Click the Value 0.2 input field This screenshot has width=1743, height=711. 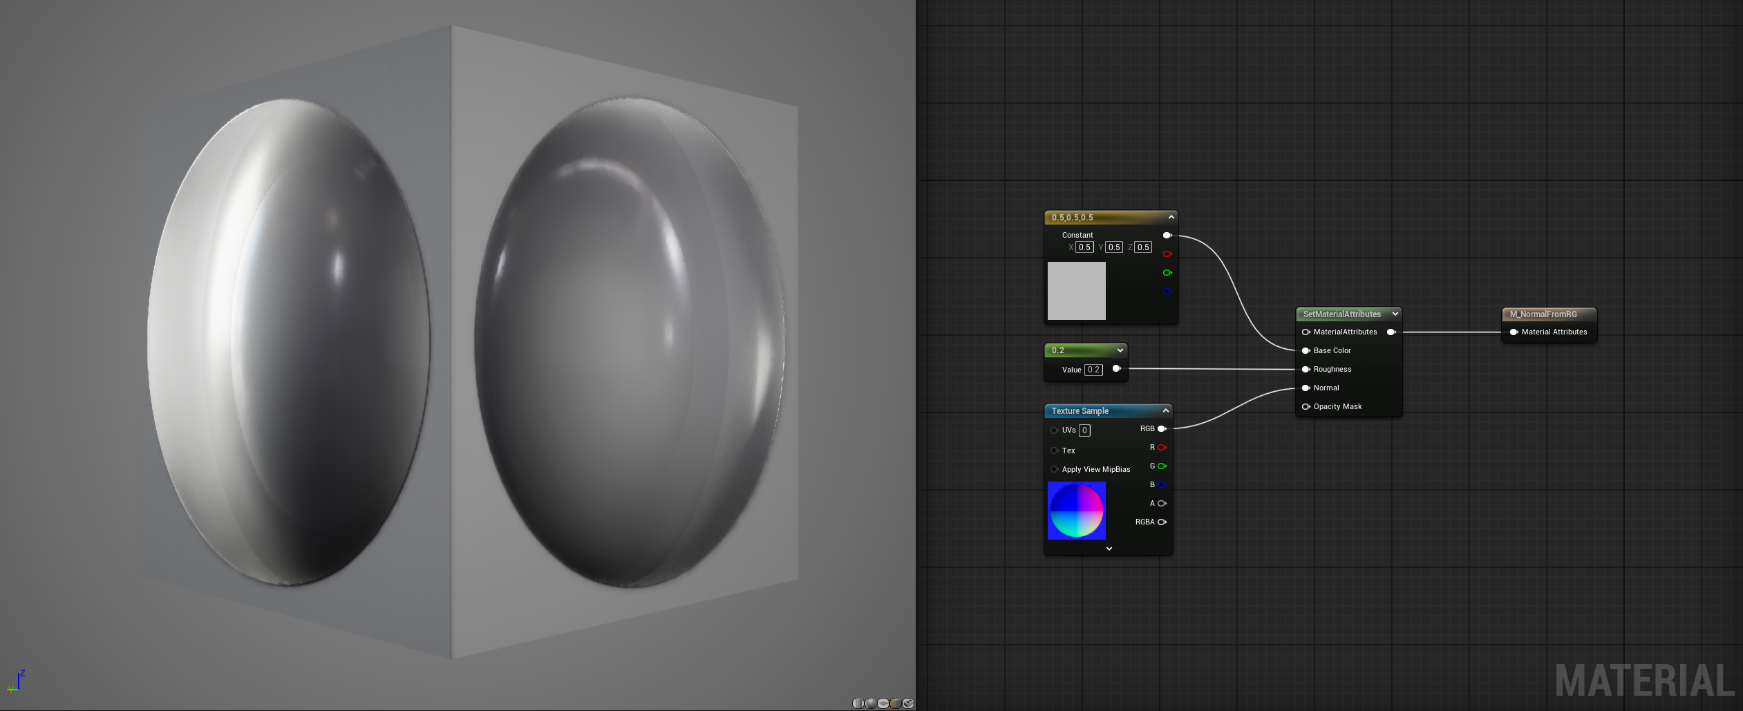1093,370
